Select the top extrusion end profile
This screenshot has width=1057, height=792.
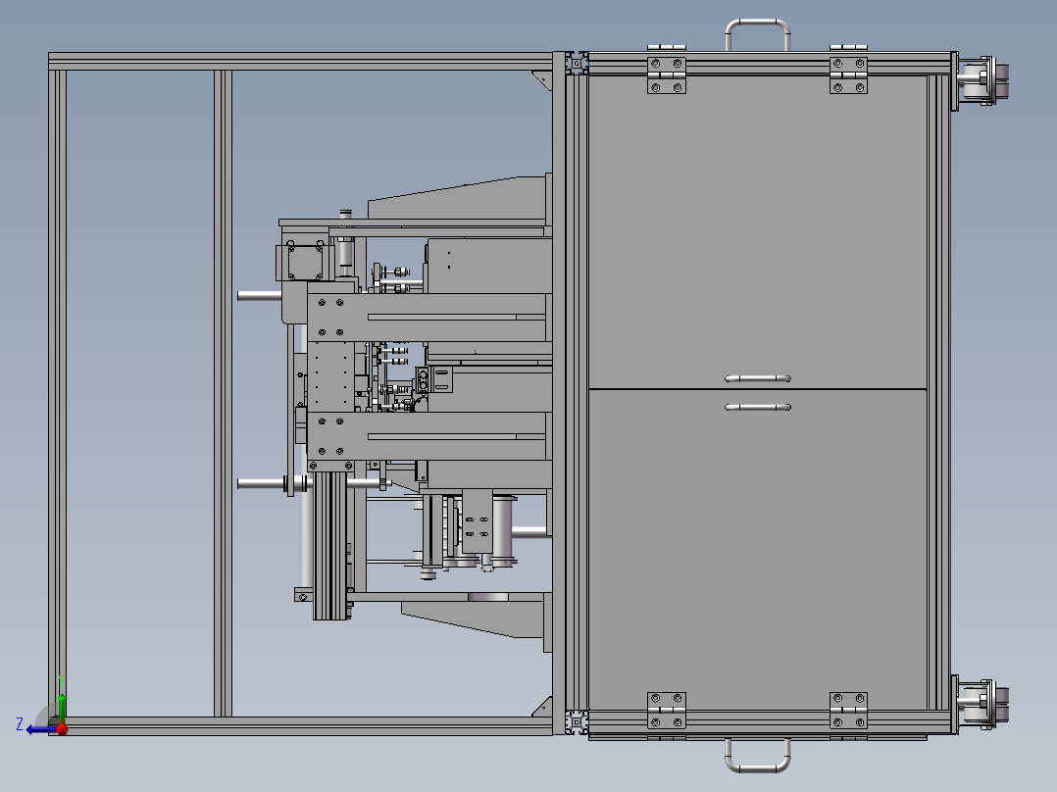pos(577,63)
